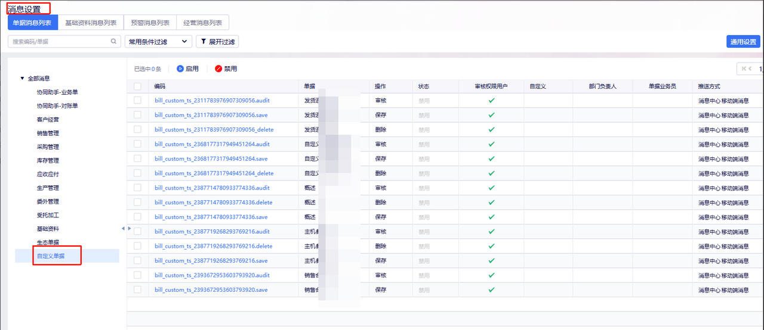Tick the select-all header checkbox
The width and height of the screenshot is (764, 330).
click(x=137, y=86)
